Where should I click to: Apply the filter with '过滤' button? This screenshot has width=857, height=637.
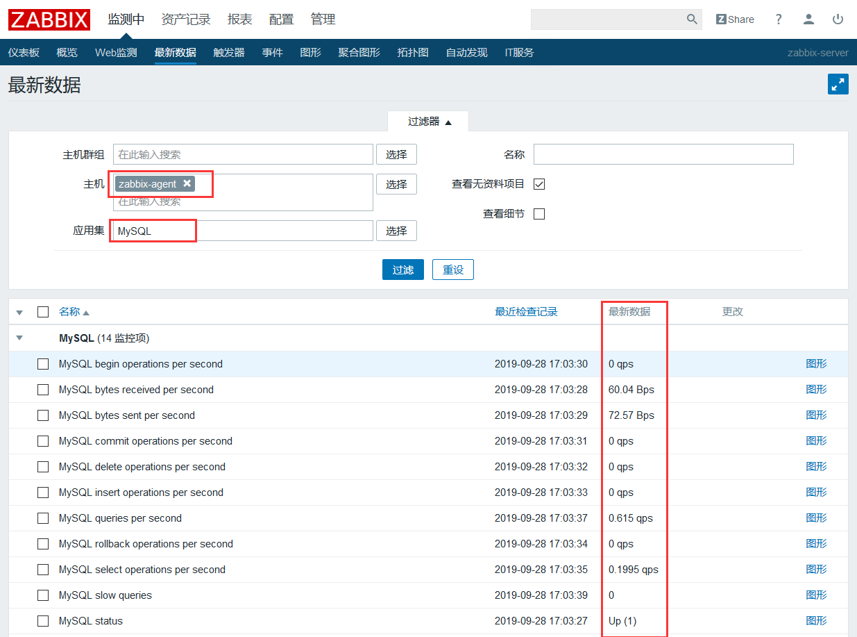[x=403, y=270]
